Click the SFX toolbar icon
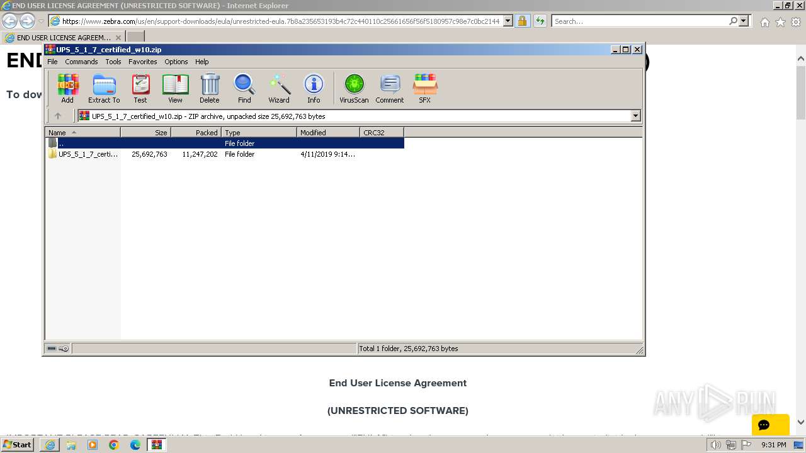This screenshot has width=806, height=453. tap(425, 88)
